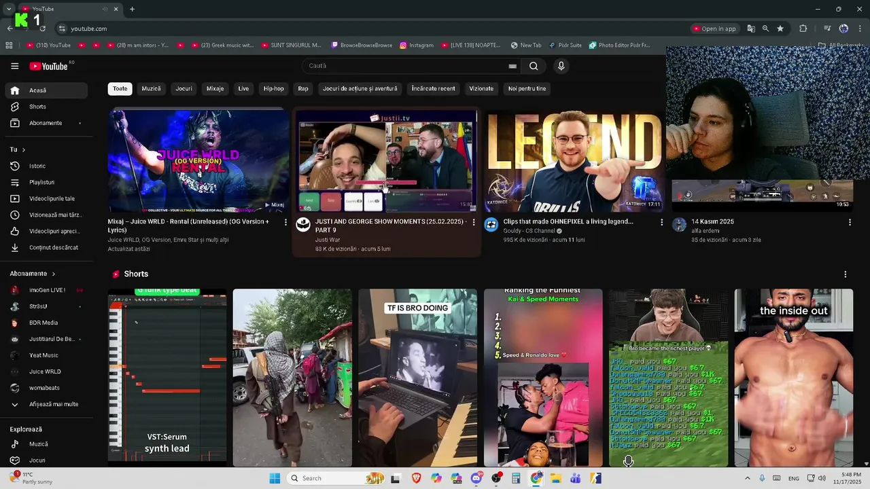Open Istoric in the sidebar
The height and width of the screenshot is (489, 870).
click(x=46, y=166)
